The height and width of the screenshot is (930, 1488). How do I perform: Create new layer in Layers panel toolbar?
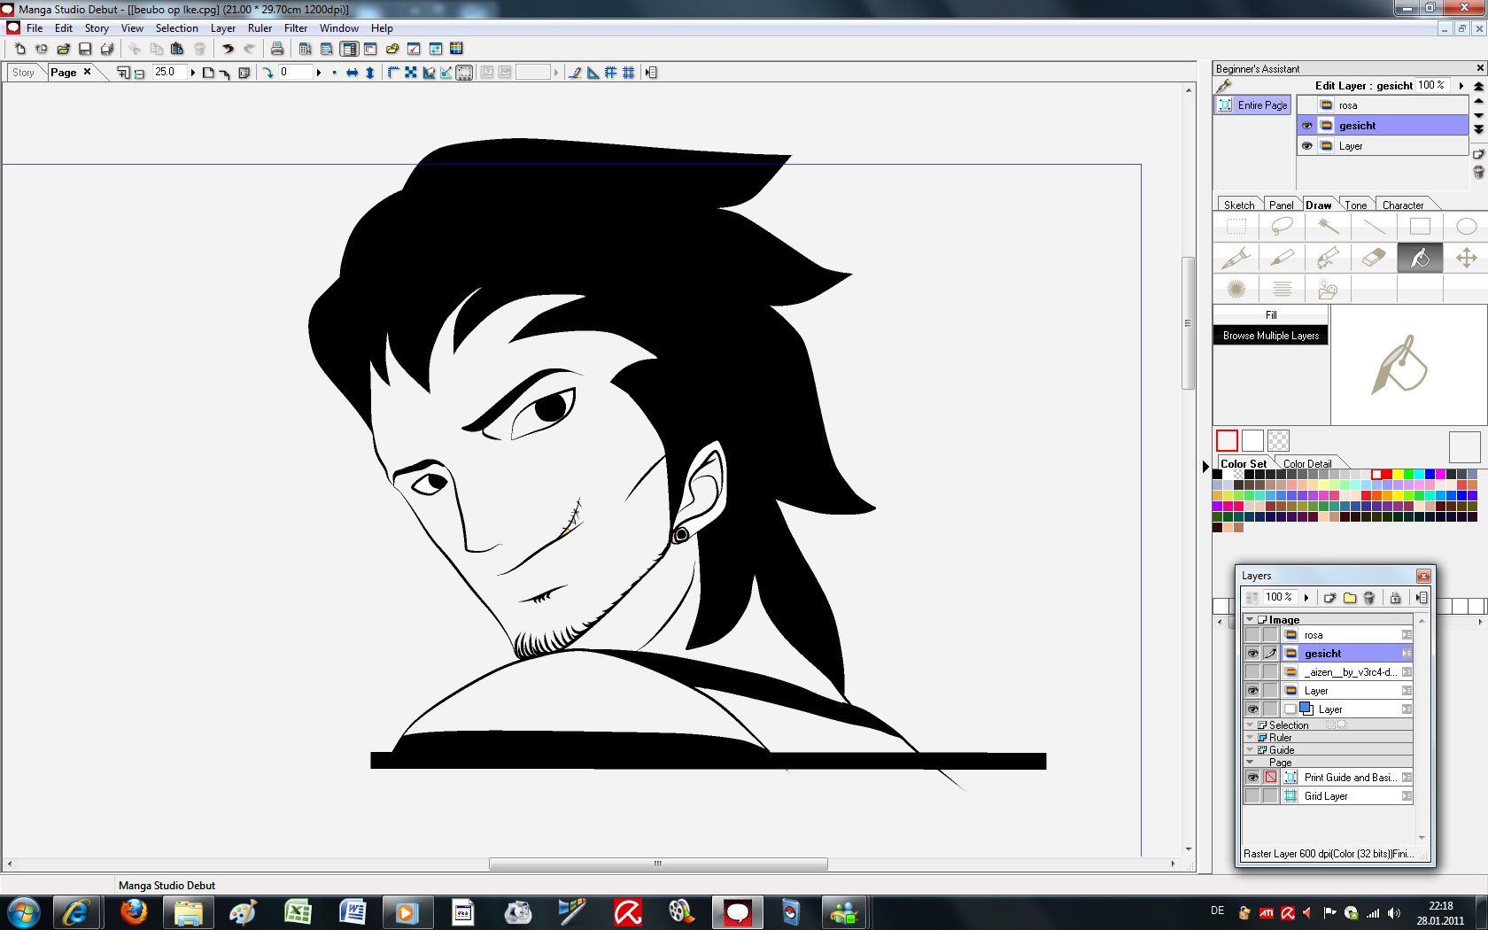pyautogui.click(x=1329, y=598)
